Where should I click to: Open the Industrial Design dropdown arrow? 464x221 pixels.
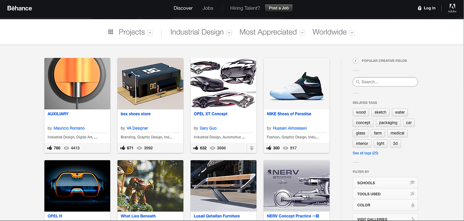tap(229, 33)
